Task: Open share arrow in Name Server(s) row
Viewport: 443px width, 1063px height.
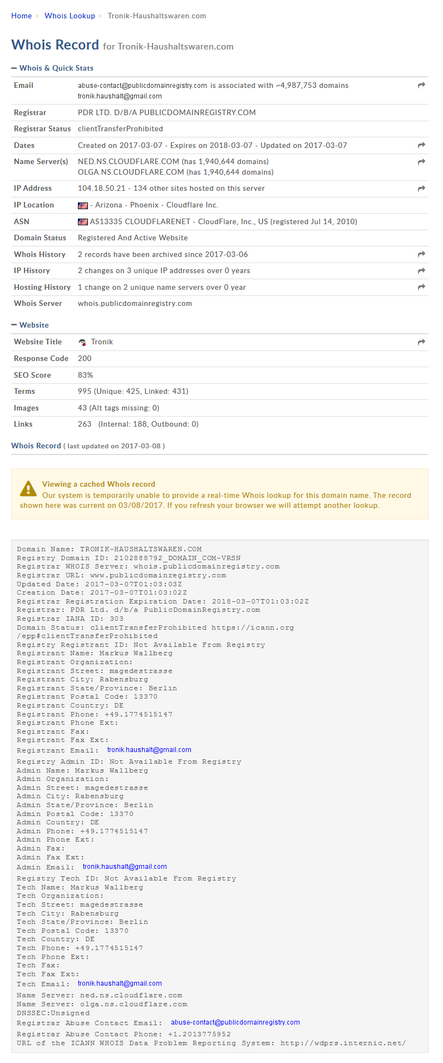Action: click(421, 162)
